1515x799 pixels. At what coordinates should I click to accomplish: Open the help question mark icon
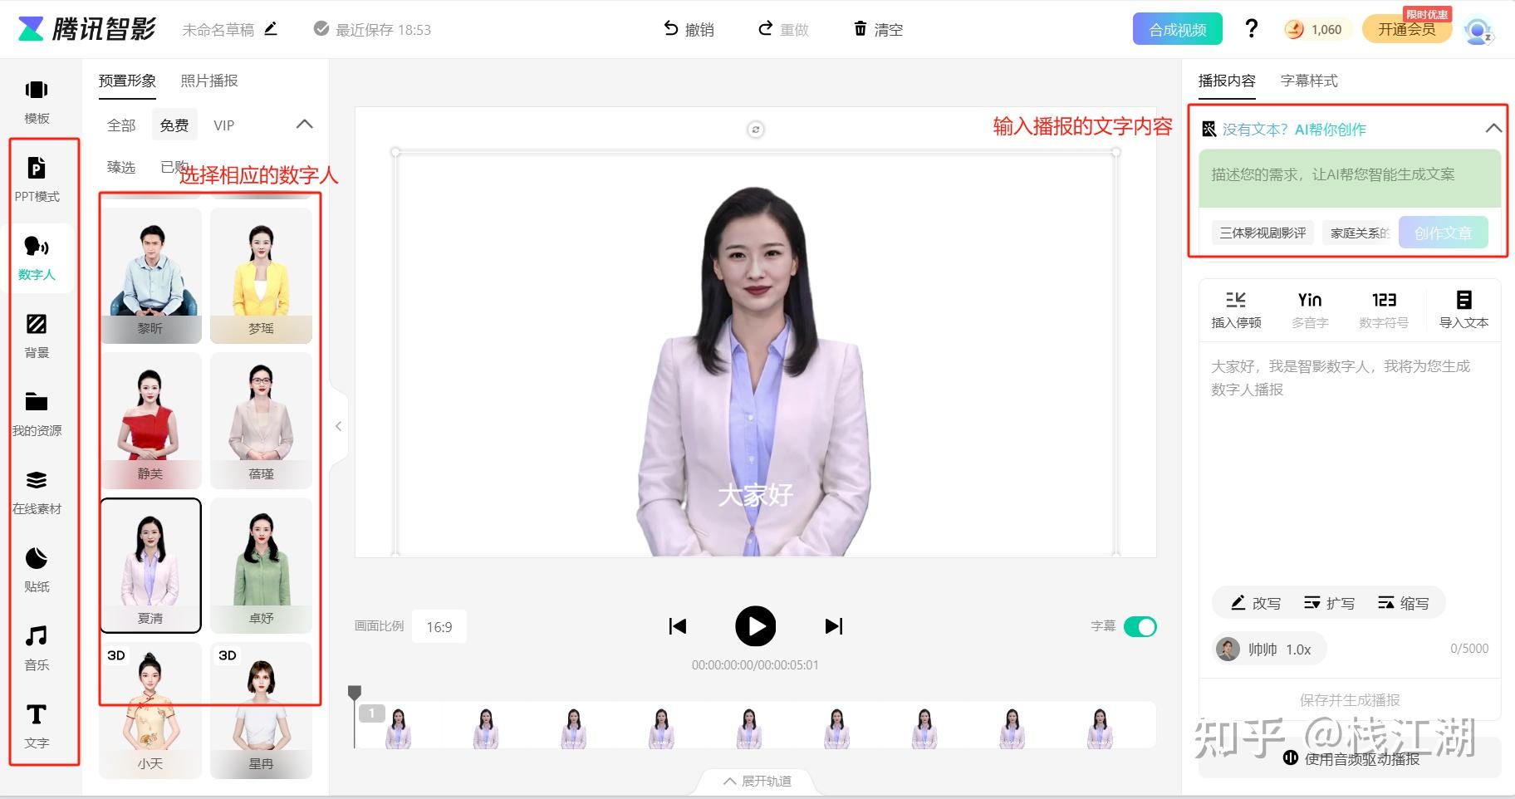click(1251, 29)
